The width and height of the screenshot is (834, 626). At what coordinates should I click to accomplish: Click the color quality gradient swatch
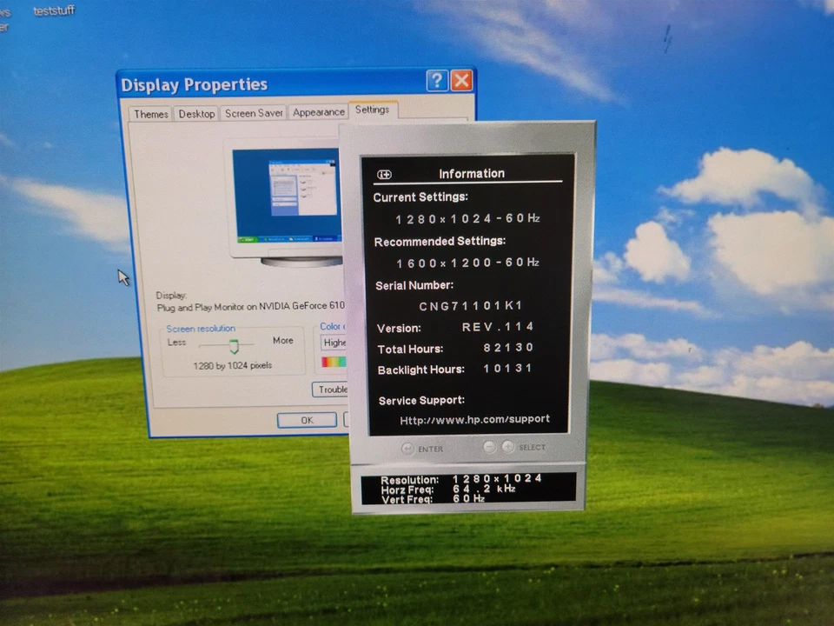pos(333,361)
